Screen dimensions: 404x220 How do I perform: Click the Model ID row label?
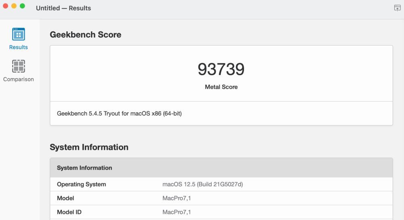tap(69, 212)
